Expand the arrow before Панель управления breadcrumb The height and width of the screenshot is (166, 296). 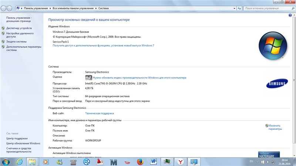[22, 8]
